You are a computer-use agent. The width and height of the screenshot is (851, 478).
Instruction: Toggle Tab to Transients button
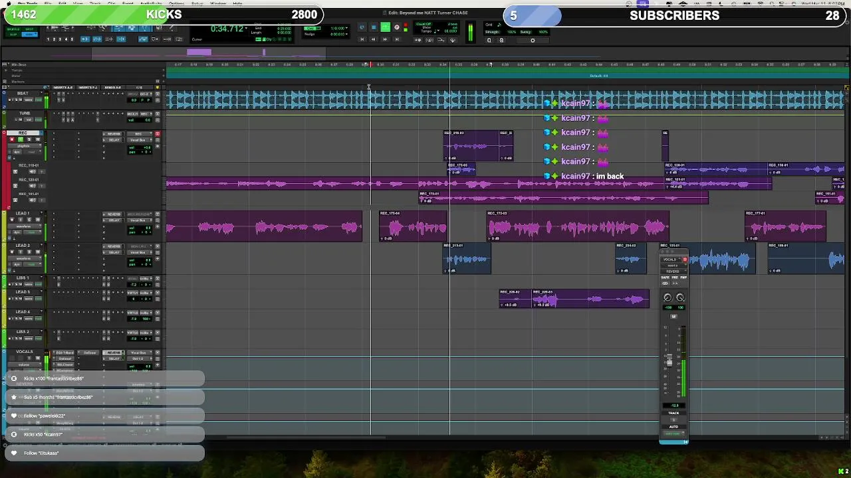tap(84, 39)
